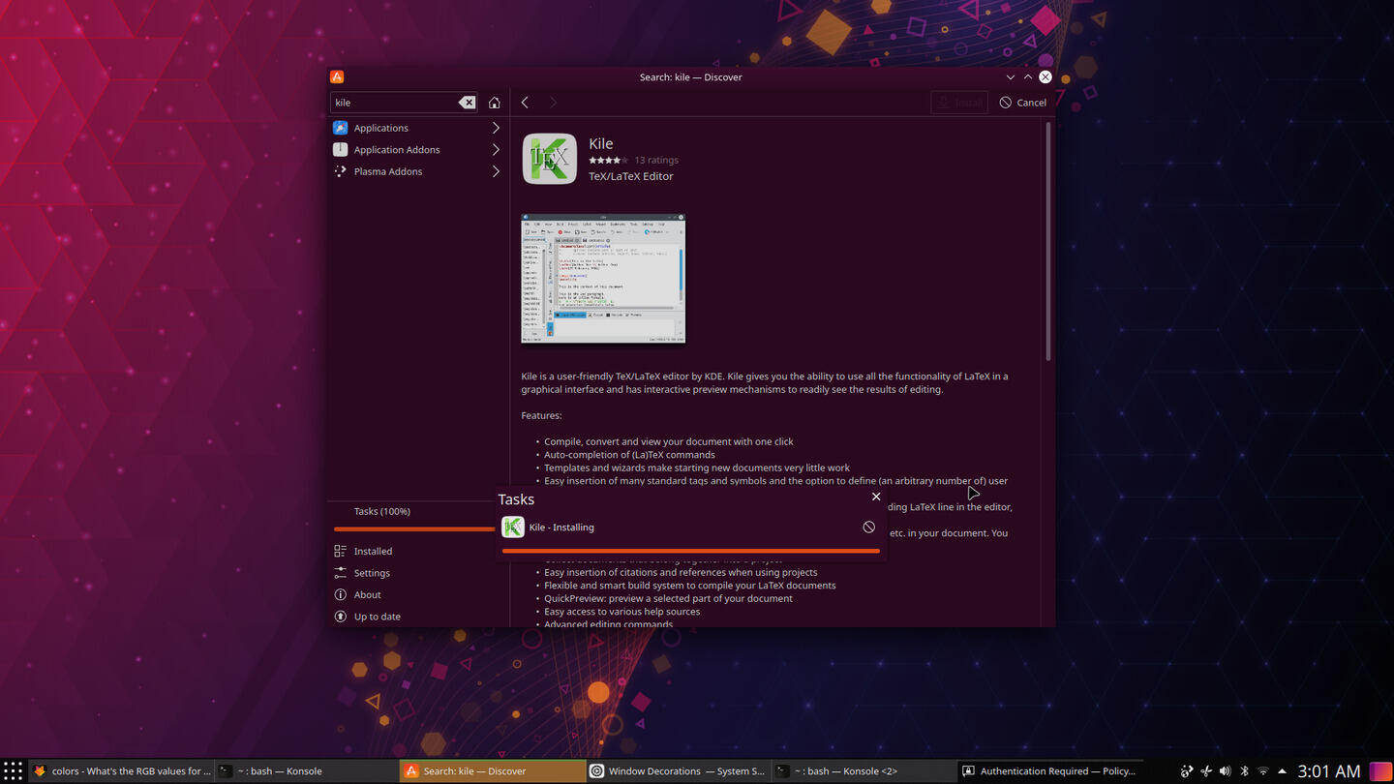Click the About info icon
The height and width of the screenshot is (784, 1394).
click(x=340, y=594)
